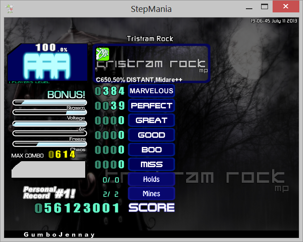The height and width of the screenshot is (242, 303).
Task: Select the MISS judgment label
Action: (x=151, y=164)
